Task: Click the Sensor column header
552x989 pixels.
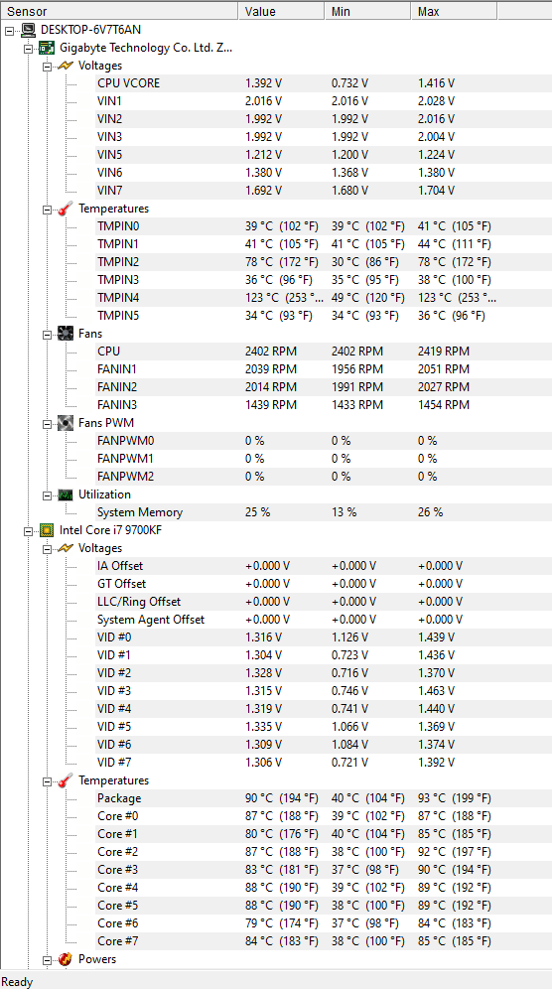Action: [119, 11]
